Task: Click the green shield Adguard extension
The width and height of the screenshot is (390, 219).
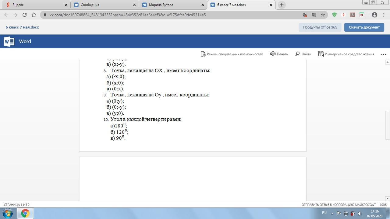Action: tap(334, 15)
